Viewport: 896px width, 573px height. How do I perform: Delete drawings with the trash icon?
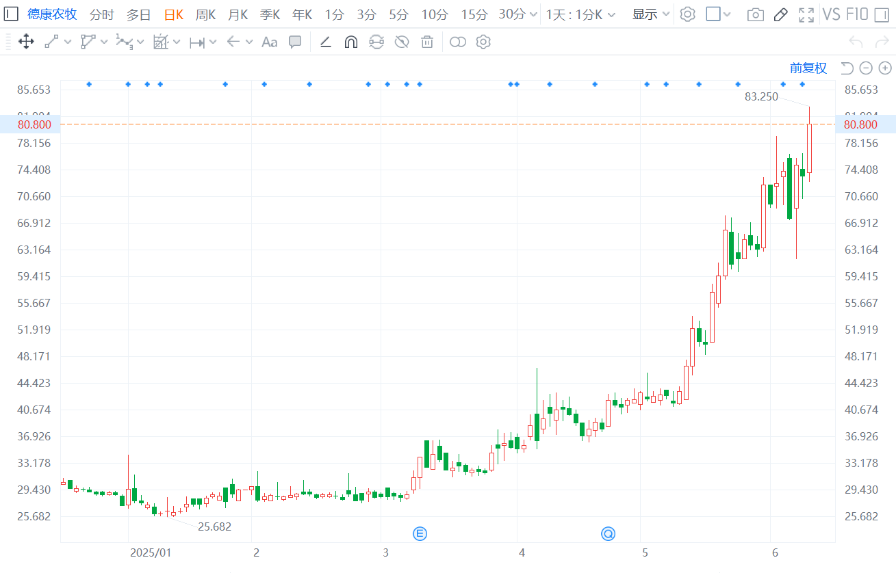(427, 42)
